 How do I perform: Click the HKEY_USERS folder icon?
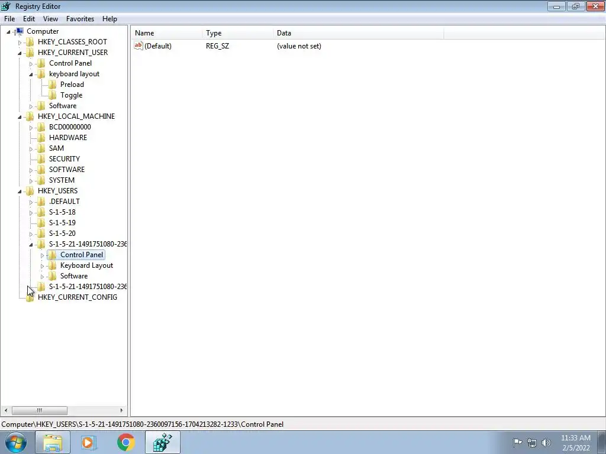pyautogui.click(x=30, y=191)
